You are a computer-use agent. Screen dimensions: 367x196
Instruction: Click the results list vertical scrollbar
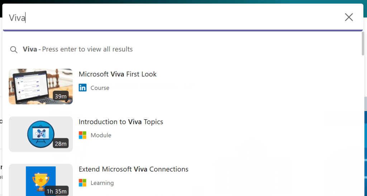[363, 44]
